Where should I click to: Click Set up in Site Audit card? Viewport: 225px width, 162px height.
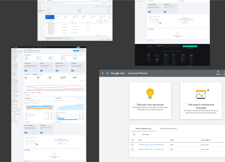41,71
